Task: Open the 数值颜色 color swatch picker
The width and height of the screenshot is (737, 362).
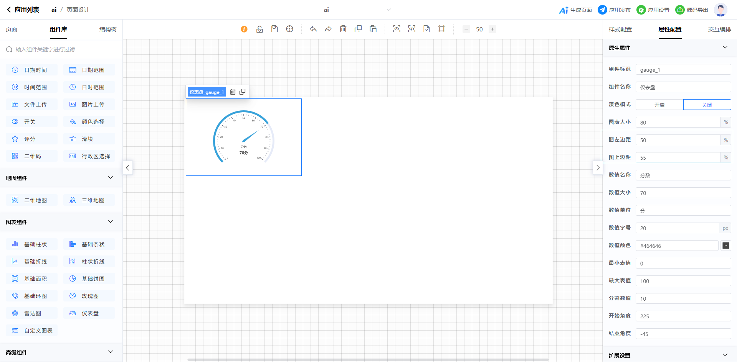Action: click(x=725, y=246)
